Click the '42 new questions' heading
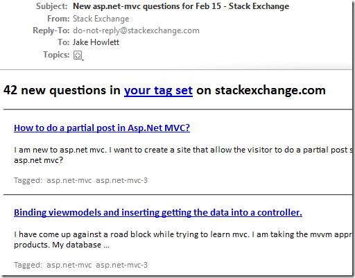Image resolution: width=355 pixels, height=278 pixels. 164,90
